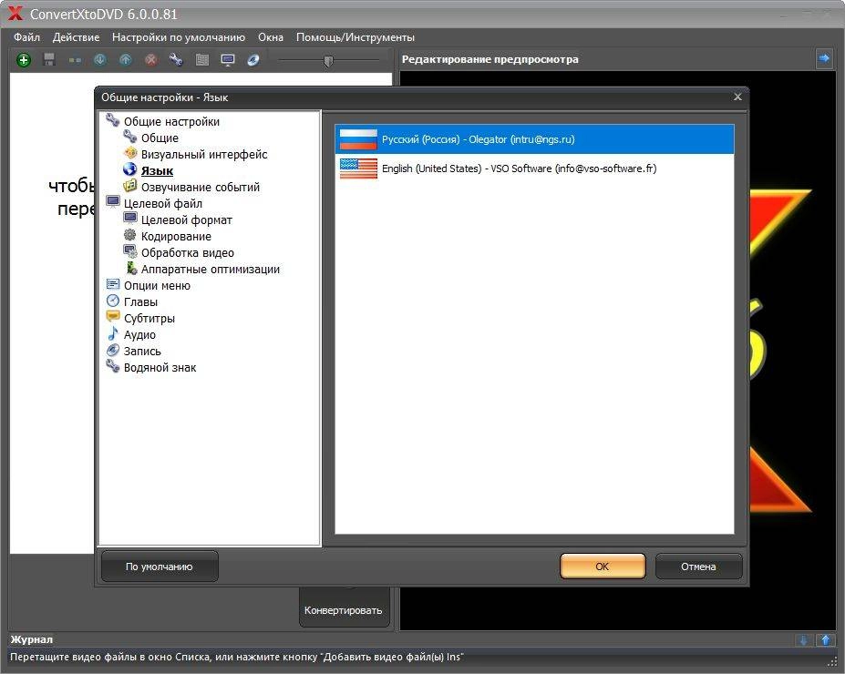Click the monitor icon beside Целевой файл
Viewport: 845px width, 674px height.
[x=113, y=202]
